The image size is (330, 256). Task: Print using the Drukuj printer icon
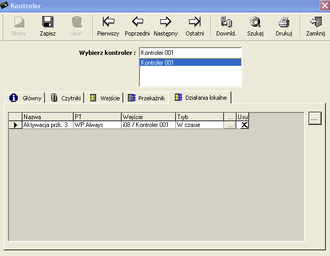[284, 22]
